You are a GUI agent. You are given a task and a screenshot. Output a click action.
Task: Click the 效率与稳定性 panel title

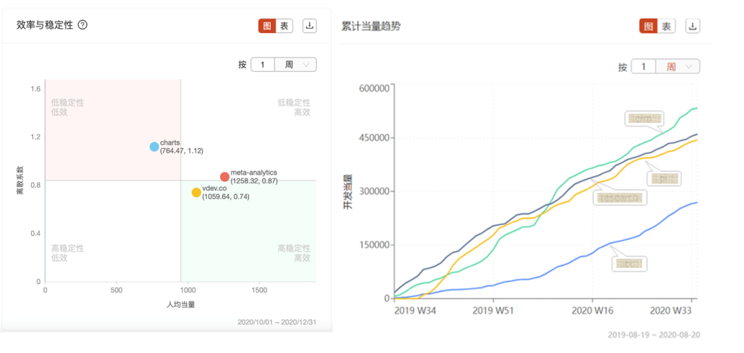point(45,25)
